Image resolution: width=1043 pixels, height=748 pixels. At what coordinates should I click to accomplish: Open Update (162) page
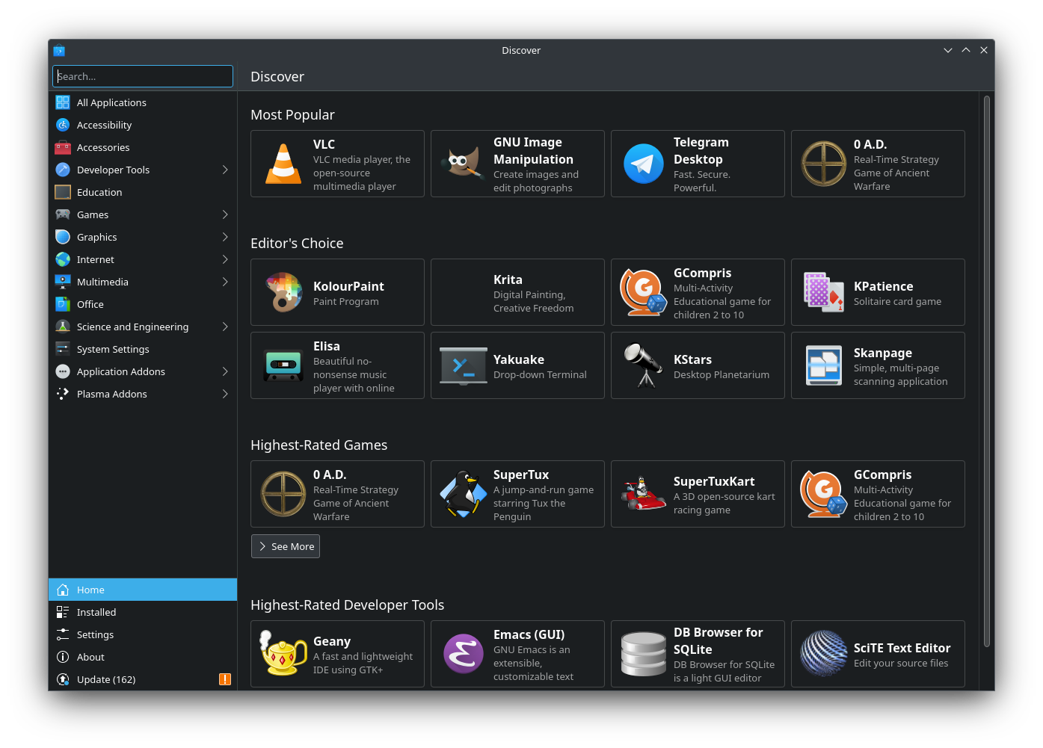143,679
